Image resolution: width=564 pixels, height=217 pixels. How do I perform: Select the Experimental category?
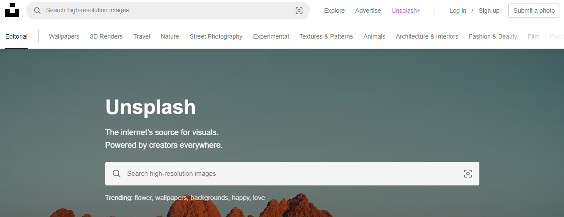(271, 36)
